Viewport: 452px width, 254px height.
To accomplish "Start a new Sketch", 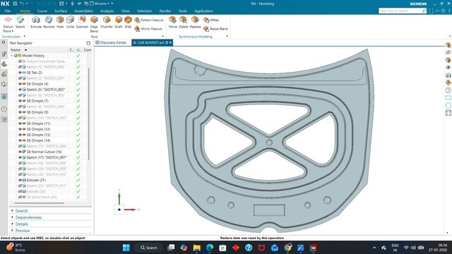I will [x=20, y=22].
